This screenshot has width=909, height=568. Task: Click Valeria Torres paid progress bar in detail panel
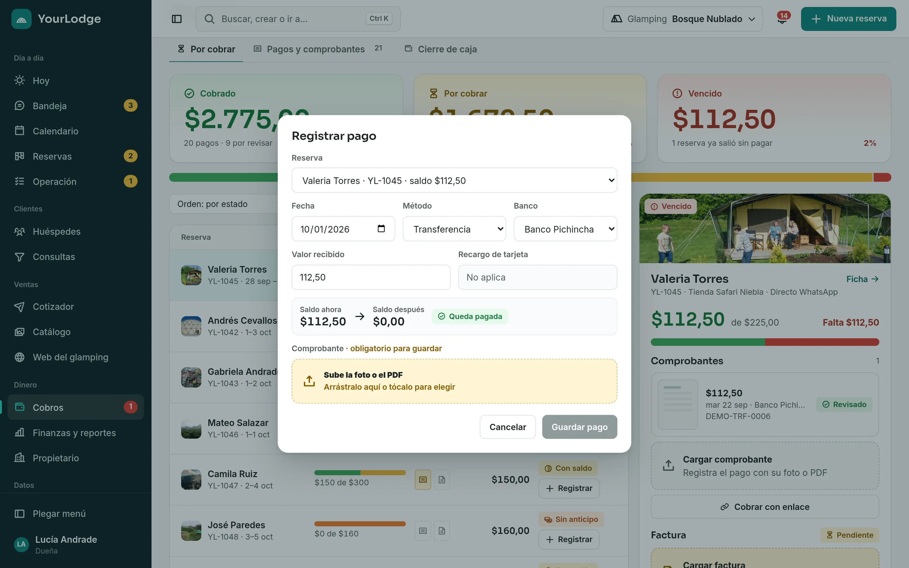point(765,342)
